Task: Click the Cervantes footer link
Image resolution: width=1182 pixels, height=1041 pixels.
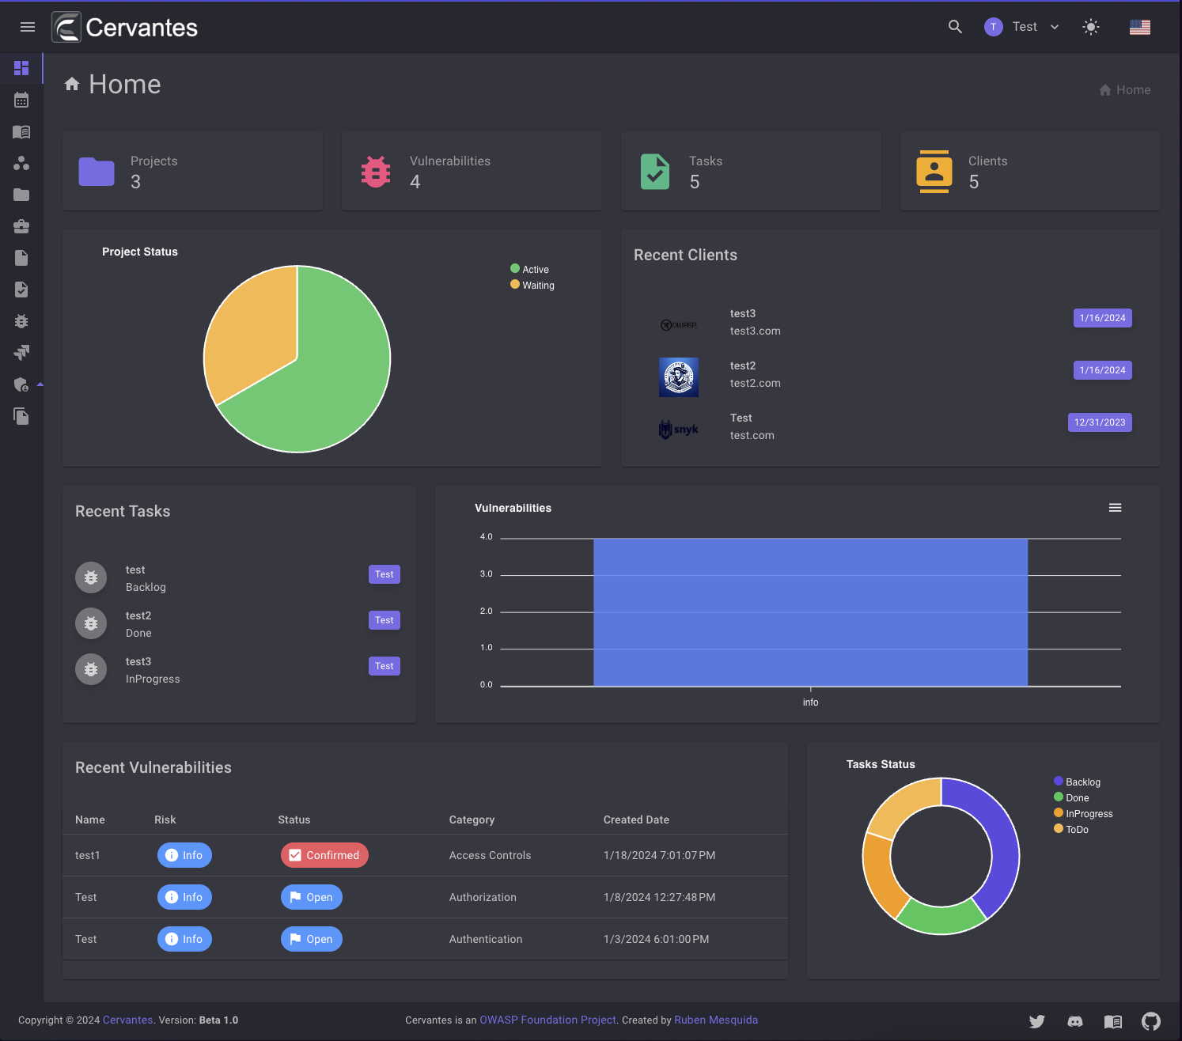Action: (127, 1020)
